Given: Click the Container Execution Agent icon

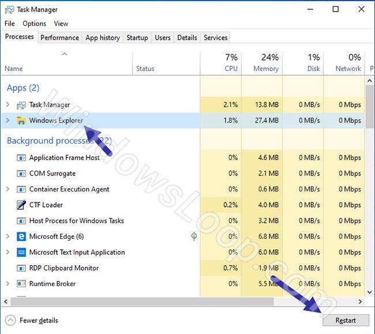Looking at the screenshot, I should 21,189.
